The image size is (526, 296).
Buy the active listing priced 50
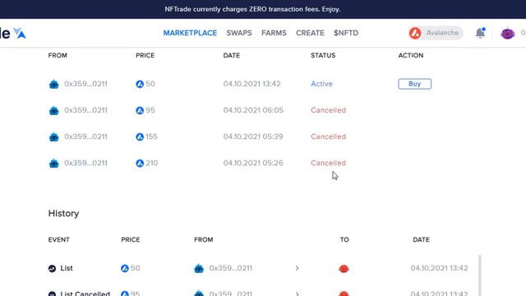(x=414, y=84)
